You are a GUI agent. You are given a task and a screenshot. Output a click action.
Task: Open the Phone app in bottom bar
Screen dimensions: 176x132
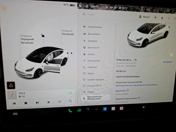[70, 111]
